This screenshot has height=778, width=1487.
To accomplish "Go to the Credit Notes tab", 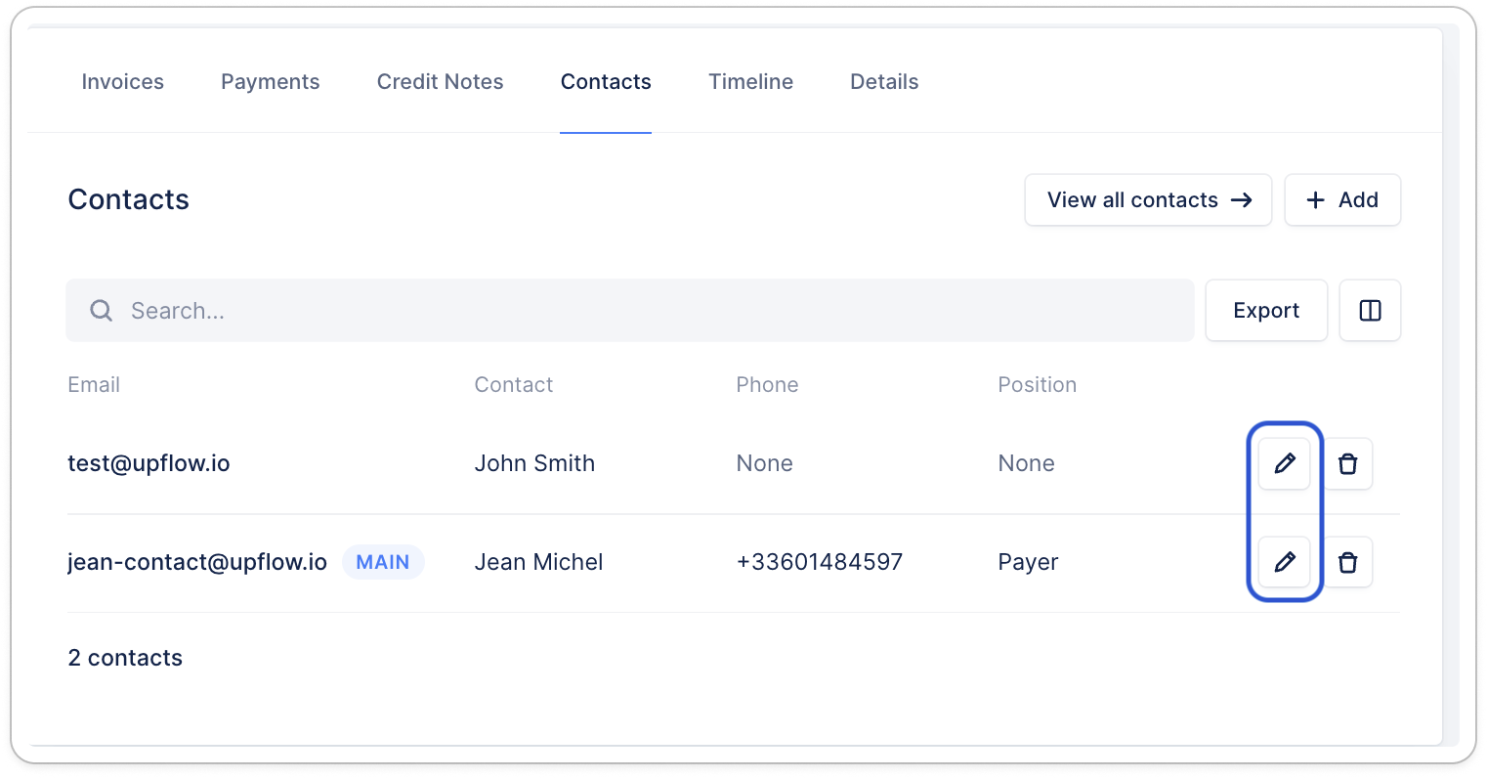I will [441, 82].
